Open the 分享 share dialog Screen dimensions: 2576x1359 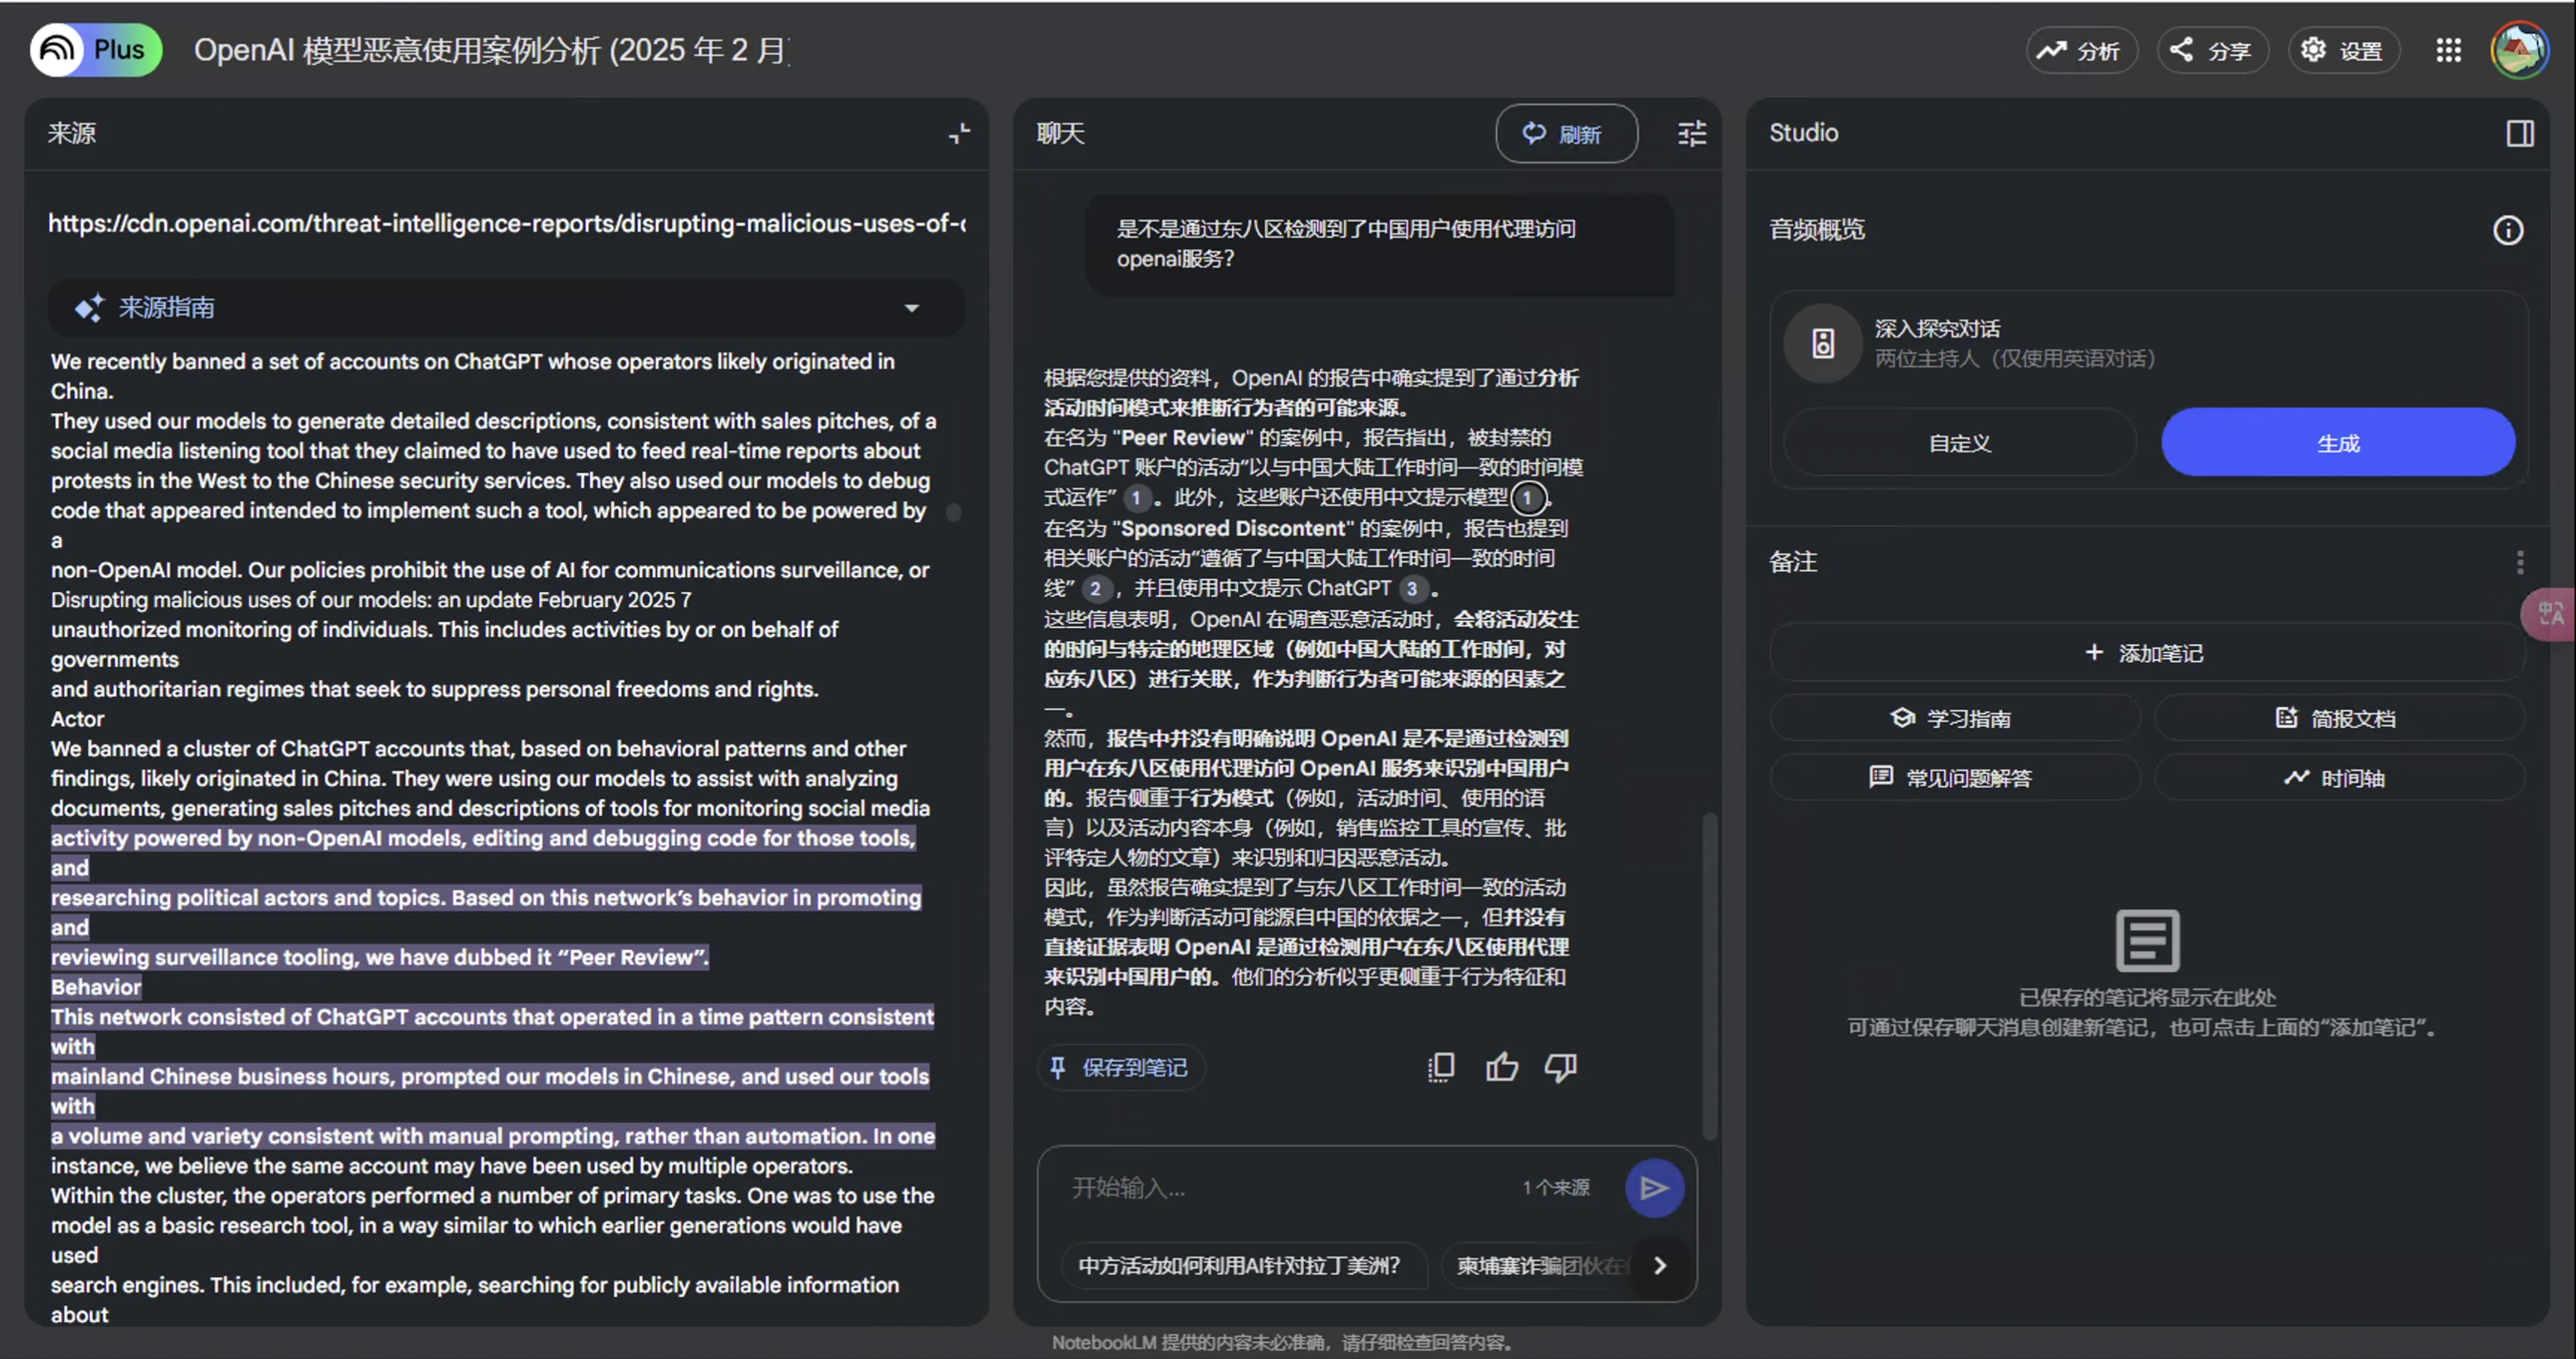2211,50
